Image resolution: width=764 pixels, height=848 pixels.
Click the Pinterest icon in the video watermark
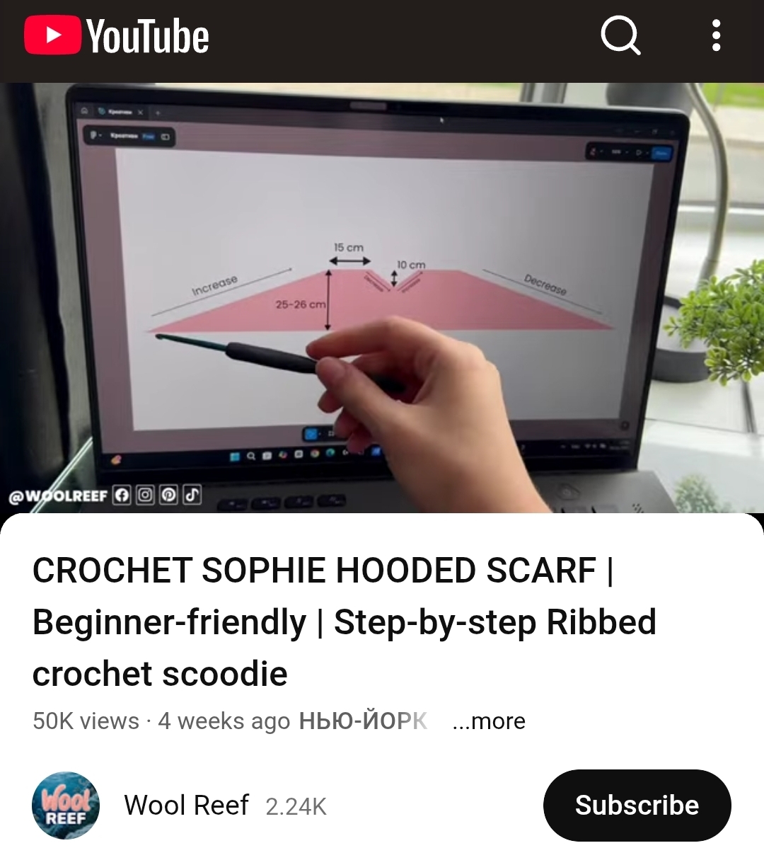click(x=168, y=495)
